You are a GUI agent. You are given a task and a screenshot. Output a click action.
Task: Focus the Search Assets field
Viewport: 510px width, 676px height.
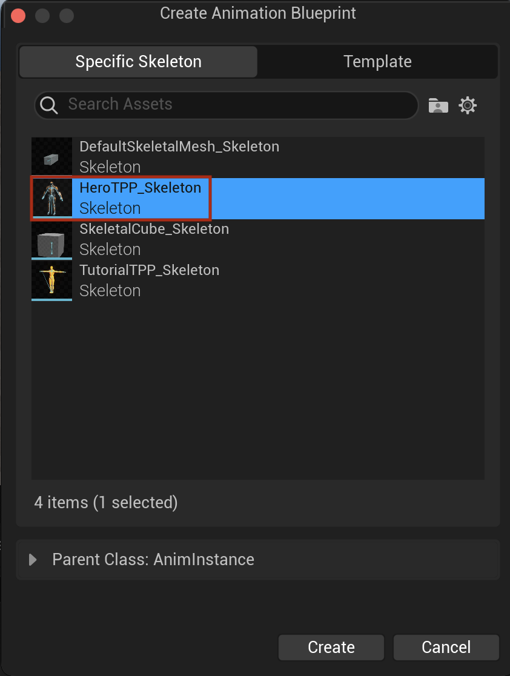[227, 105]
